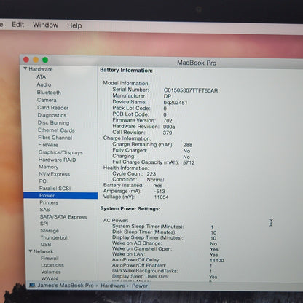
Task: Select Bluetooth in the sidebar
Action: (49, 93)
